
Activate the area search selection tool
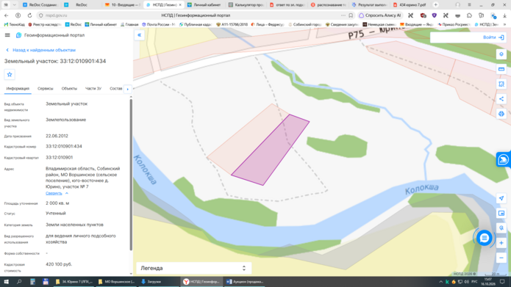[x=501, y=84]
